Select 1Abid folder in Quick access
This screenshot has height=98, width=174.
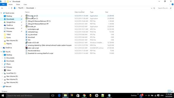point(8,35)
